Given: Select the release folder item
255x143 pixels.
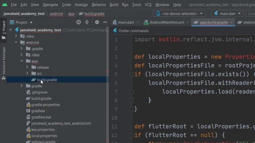Looking at the screenshot, I should 43,67.
